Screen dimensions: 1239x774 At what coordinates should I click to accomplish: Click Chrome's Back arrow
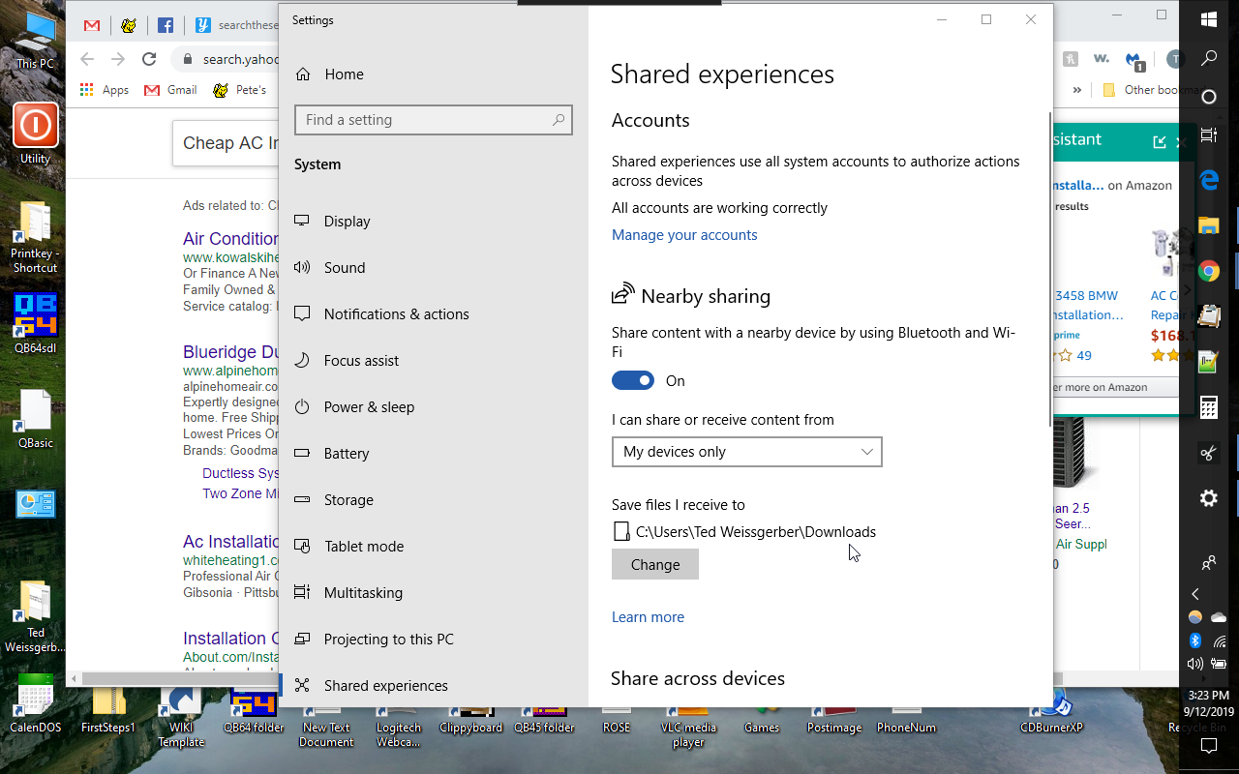tap(87, 59)
